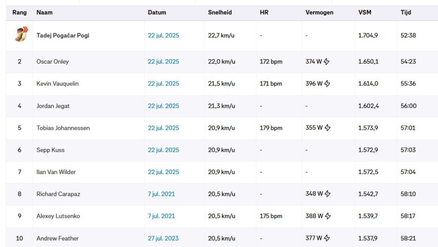Click the Naam column header

click(x=45, y=12)
